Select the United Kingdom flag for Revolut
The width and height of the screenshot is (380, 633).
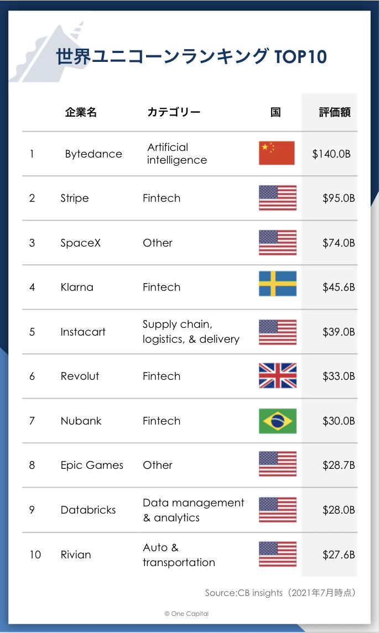click(x=278, y=376)
